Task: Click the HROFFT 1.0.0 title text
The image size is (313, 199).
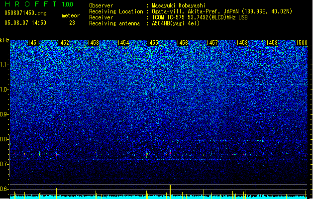Action: coord(39,4)
